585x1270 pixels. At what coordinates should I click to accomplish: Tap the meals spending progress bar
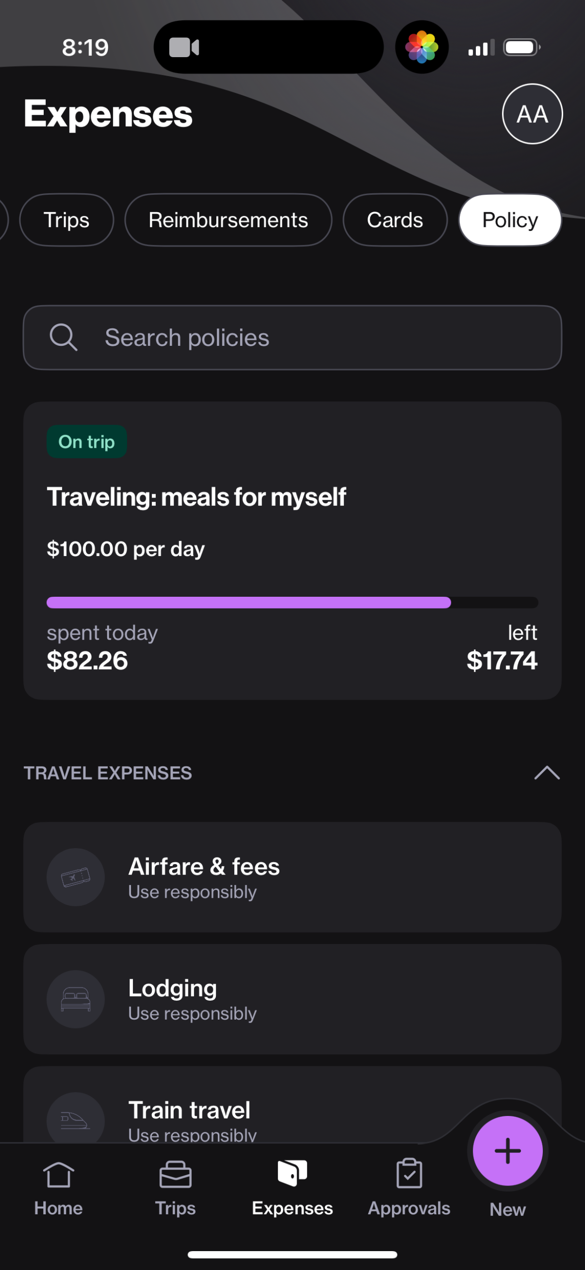(x=292, y=603)
